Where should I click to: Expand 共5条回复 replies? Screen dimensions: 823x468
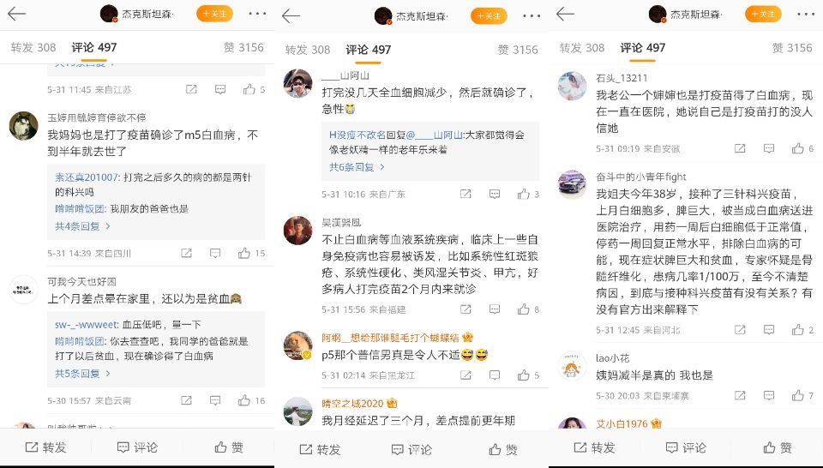point(82,374)
